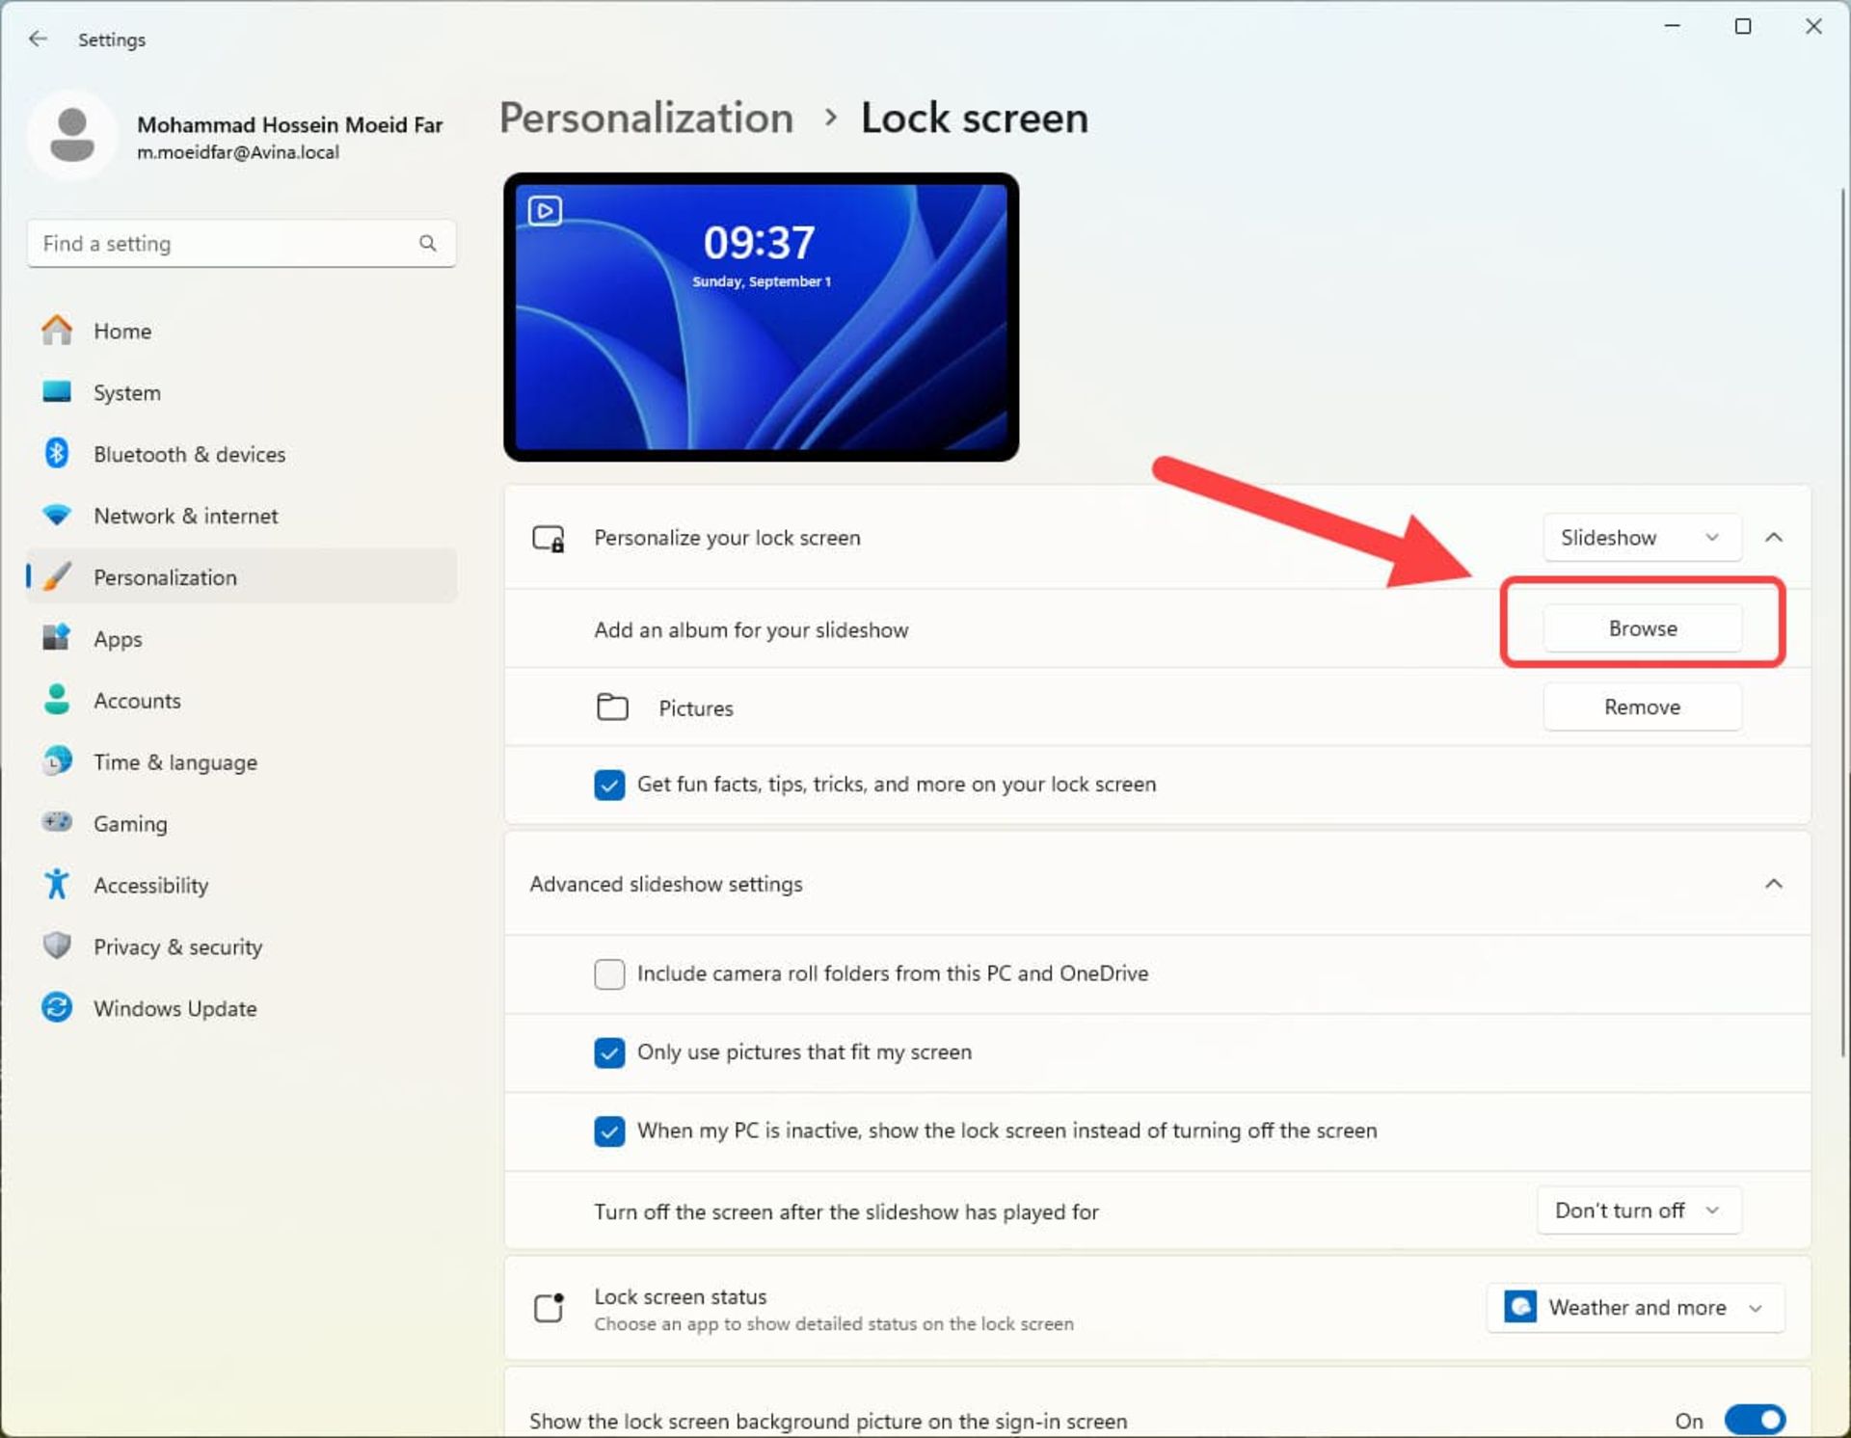Go to Time & language section
This screenshot has height=1438, width=1851.
pos(174,762)
